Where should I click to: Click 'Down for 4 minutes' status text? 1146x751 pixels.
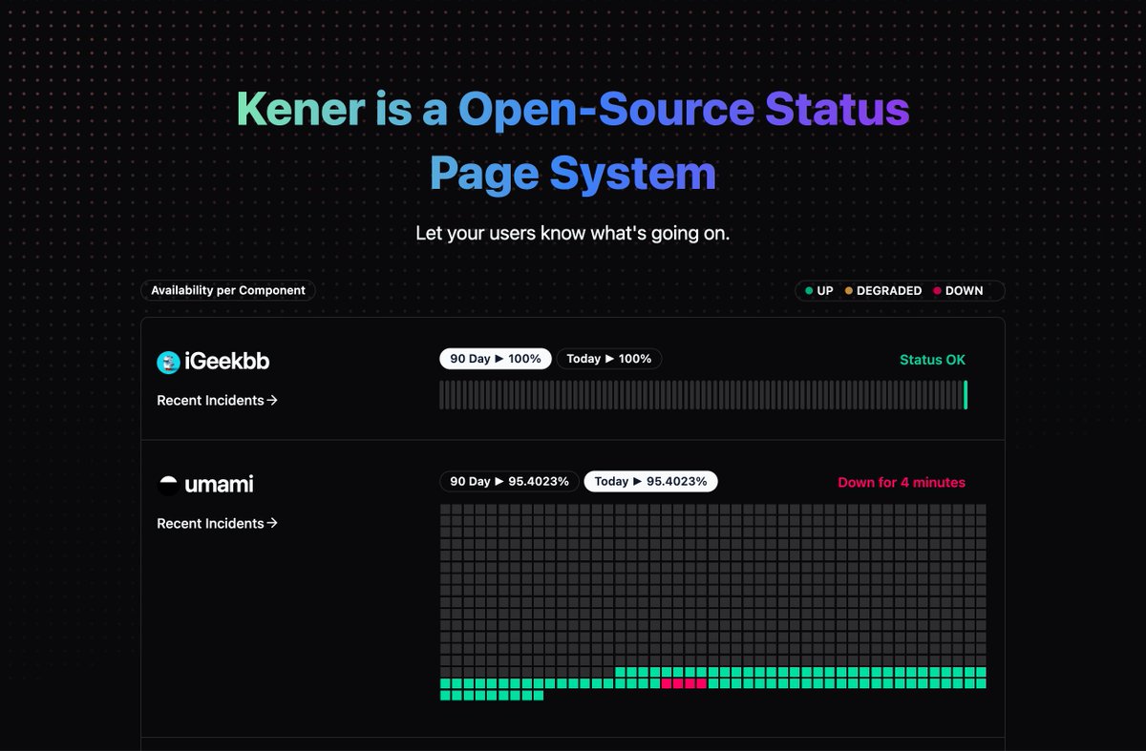(x=902, y=482)
